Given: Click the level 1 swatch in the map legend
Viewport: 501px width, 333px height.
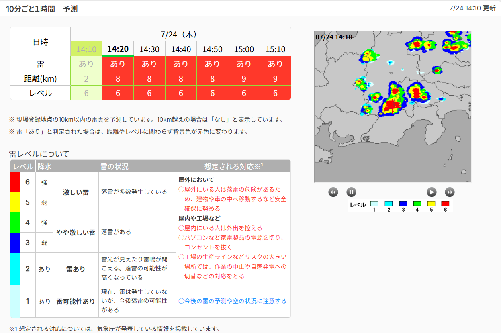Looking at the screenshot, I should tap(374, 204).
